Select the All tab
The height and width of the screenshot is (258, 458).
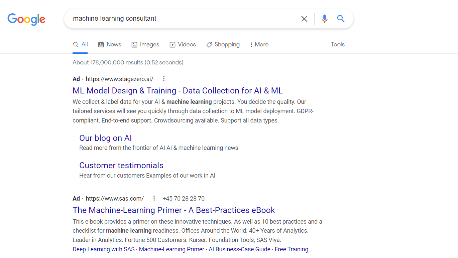[80, 45]
